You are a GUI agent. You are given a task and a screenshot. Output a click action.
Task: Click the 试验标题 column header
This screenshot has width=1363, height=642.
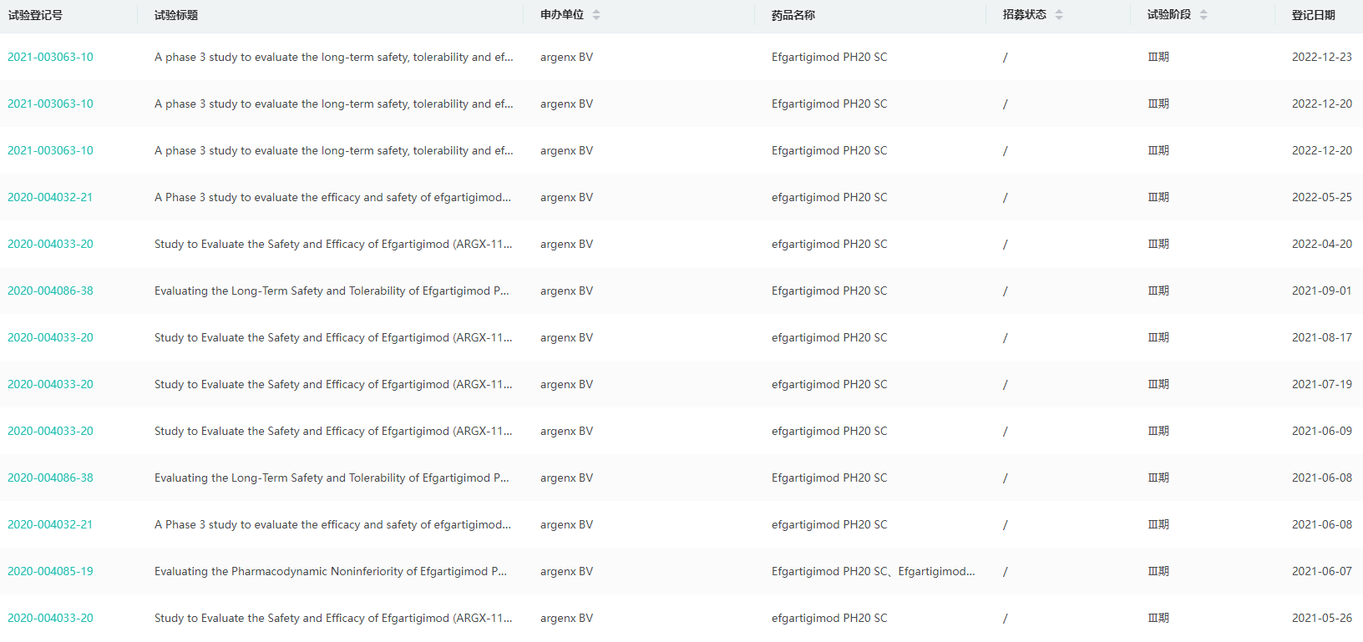tap(176, 15)
